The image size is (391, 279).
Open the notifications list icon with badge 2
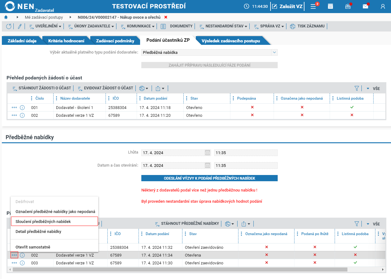tap(314, 6)
